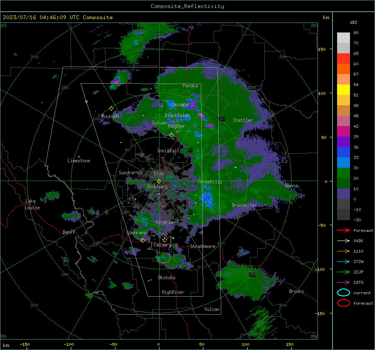Screen dimensions: 375x350
Task: Click the white plus marker west of Stettler-Hanna area
Action: [235, 167]
